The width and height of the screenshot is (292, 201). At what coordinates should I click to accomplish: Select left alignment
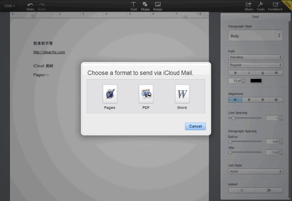point(235,100)
